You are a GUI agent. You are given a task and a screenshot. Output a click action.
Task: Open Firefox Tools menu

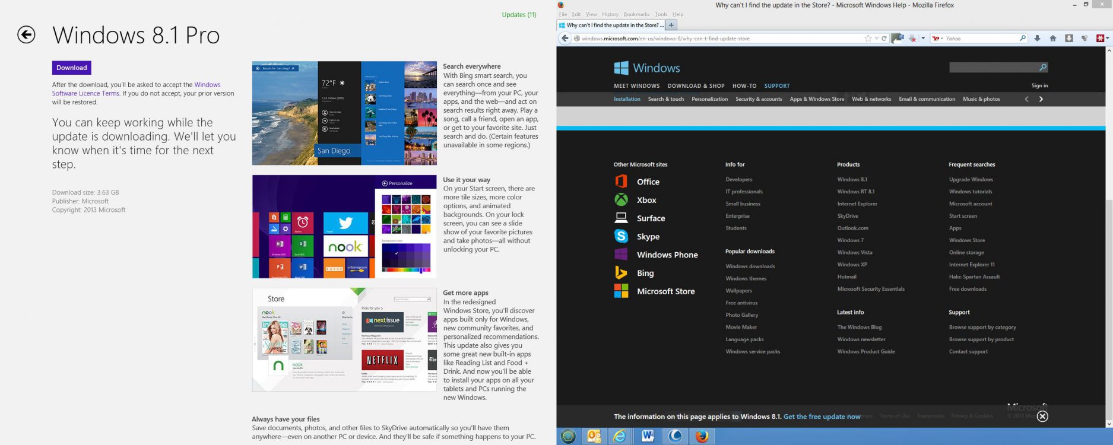(x=661, y=14)
